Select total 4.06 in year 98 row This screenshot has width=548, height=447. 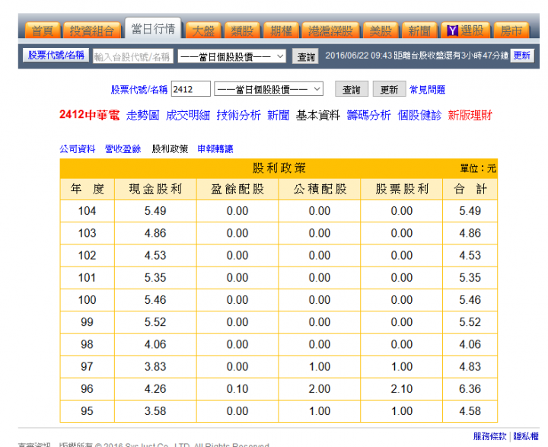[470, 344]
